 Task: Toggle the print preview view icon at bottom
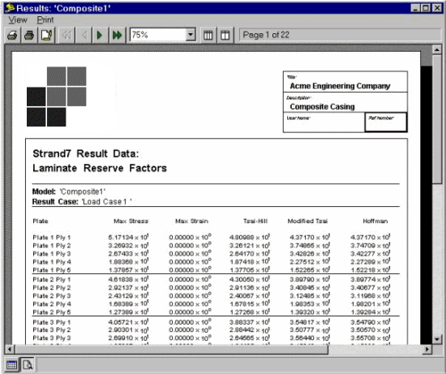coord(28,364)
